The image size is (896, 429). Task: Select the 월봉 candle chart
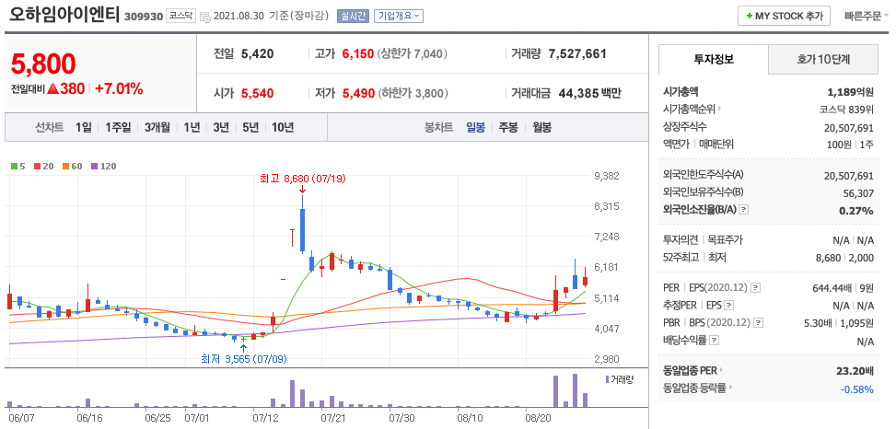pos(541,127)
